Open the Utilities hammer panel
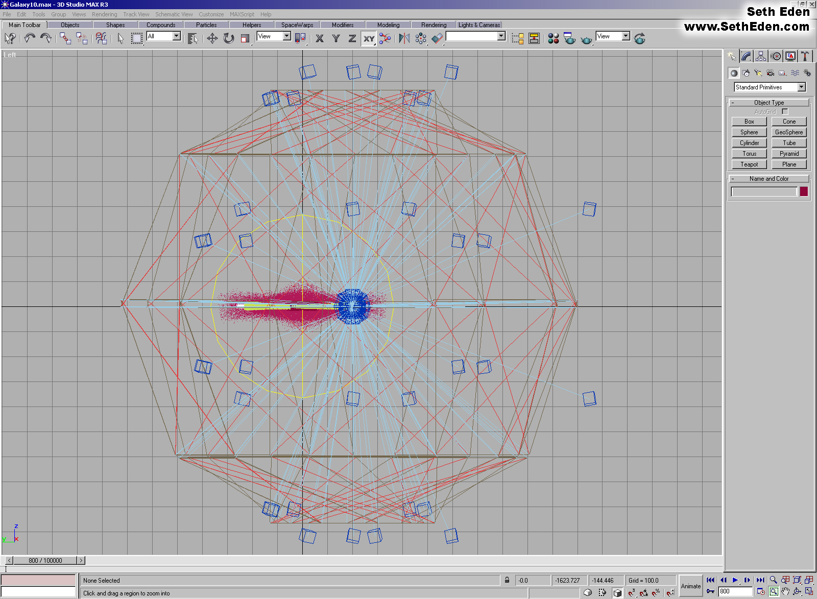Viewport: 817px width, 599px height. tap(805, 57)
